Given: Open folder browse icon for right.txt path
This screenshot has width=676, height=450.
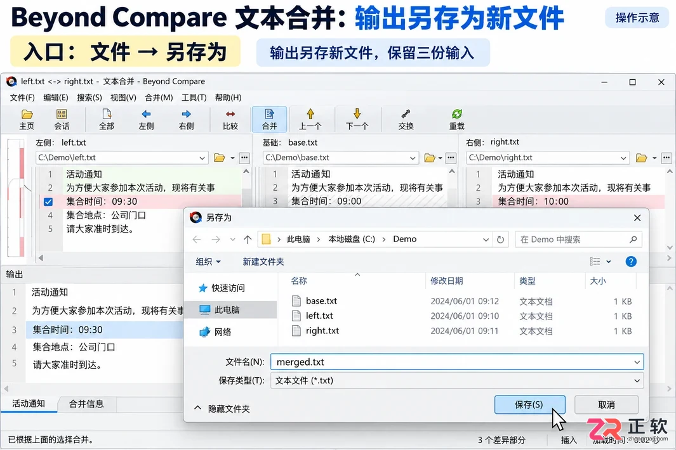Looking at the screenshot, I should pyautogui.click(x=642, y=158).
